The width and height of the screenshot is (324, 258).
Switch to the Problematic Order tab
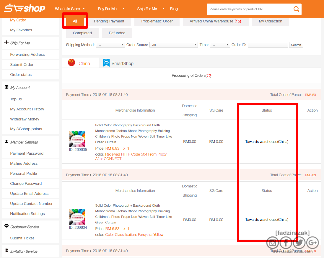click(x=157, y=21)
